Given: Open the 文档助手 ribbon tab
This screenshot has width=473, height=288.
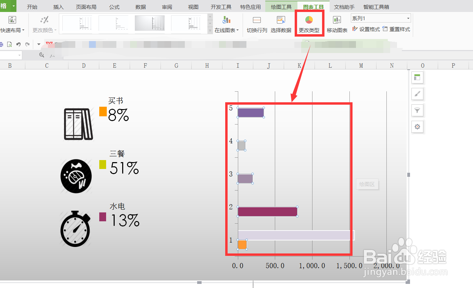Looking at the screenshot, I should point(344,7).
